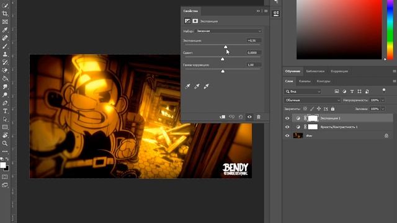This screenshot has height=223, width=397.
Task: View previous state of the adjustment
Action: [231, 117]
